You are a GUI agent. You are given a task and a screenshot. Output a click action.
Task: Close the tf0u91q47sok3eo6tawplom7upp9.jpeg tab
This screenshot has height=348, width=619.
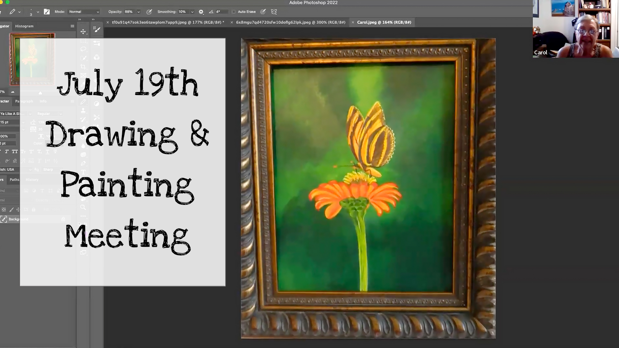coord(108,23)
